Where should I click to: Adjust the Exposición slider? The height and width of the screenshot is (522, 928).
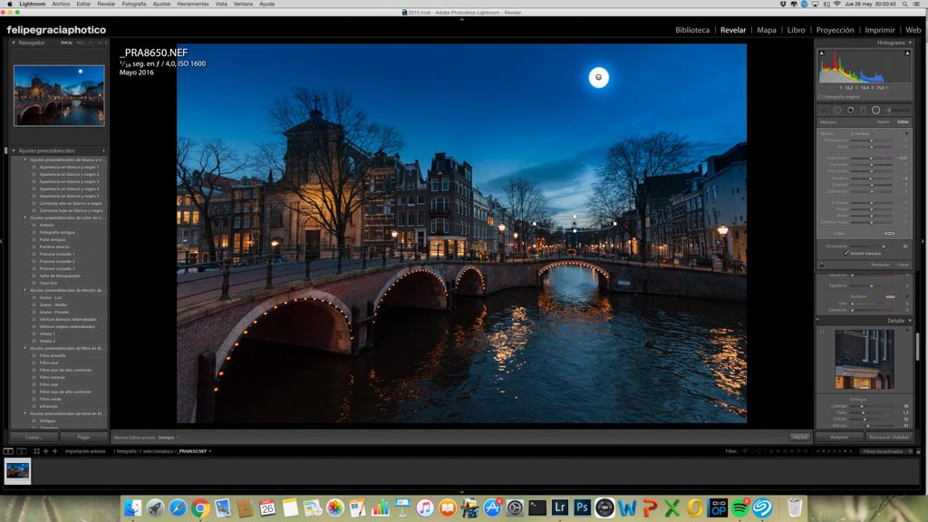[872, 158]
